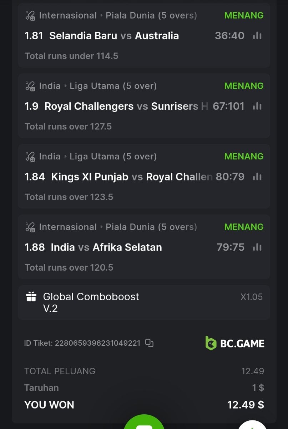Tap the Global Comboboost gift icon

pyautogui.click(x=31, y=297)
